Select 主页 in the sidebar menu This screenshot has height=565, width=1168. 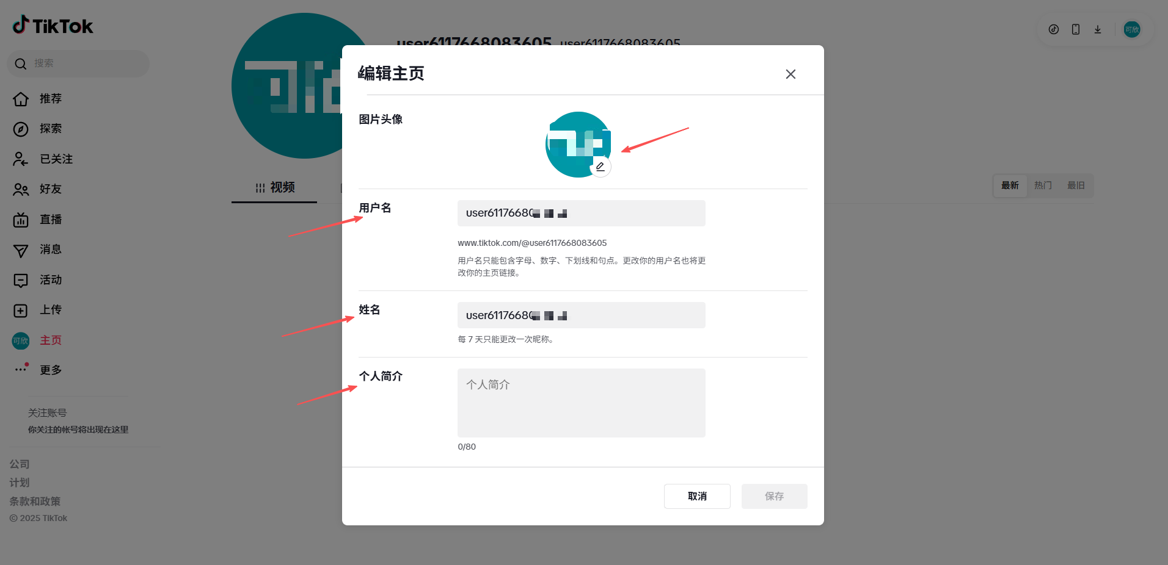click(50, 340)
